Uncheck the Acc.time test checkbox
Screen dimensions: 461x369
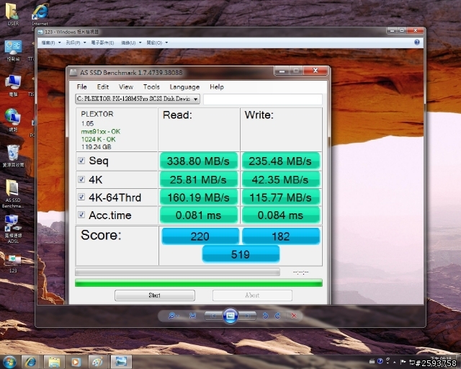(x=81, y=215)
